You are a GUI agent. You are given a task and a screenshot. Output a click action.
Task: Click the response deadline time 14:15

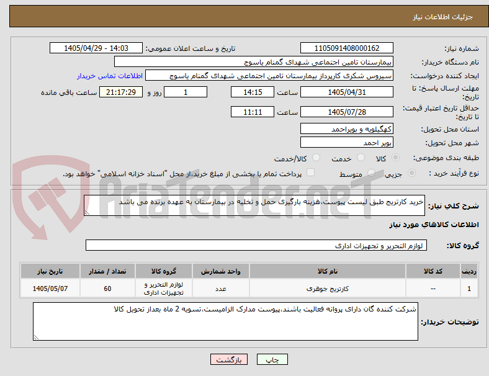(253, 92)
